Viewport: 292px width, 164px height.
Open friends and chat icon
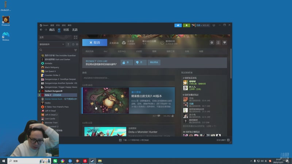pos(228,140)
